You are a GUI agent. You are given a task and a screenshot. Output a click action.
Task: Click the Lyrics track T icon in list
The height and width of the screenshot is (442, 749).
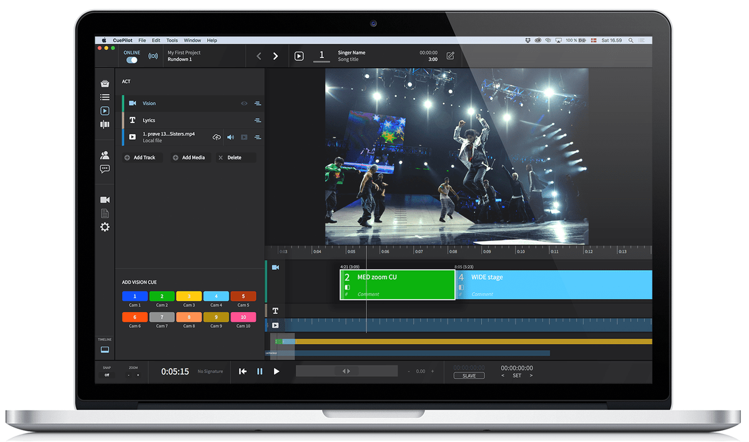pyautogui.click(x=132, y=120)
